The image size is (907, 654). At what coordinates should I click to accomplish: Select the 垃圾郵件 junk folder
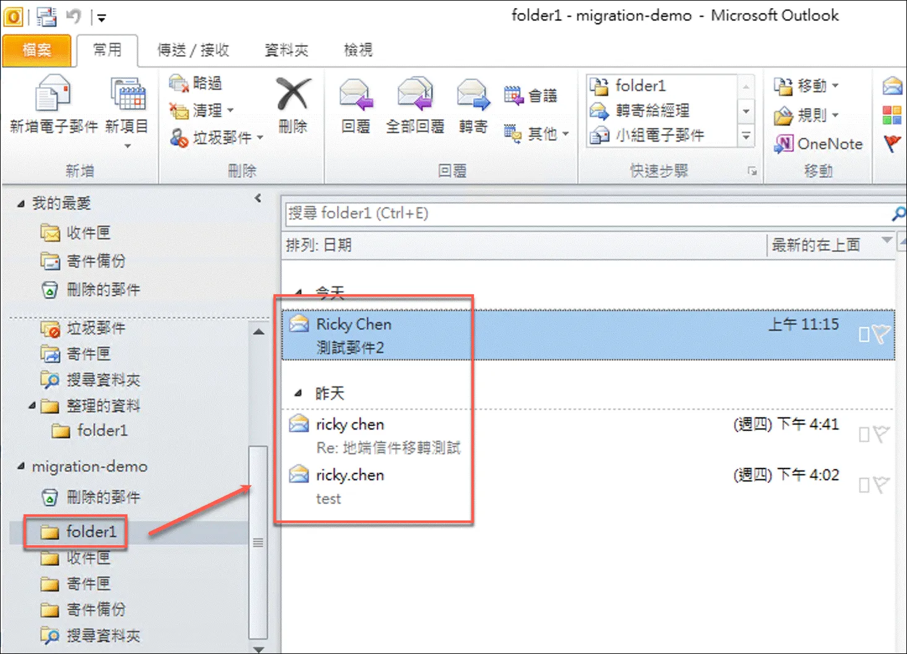coord(83,328)
